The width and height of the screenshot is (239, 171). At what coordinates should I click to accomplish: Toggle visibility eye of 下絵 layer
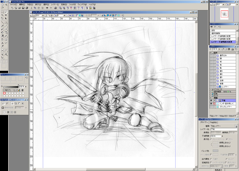click(x=211, y=101)
